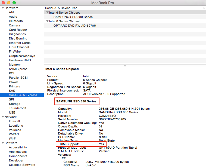Select Camera in the sidebar

click(x=14, y=25)
